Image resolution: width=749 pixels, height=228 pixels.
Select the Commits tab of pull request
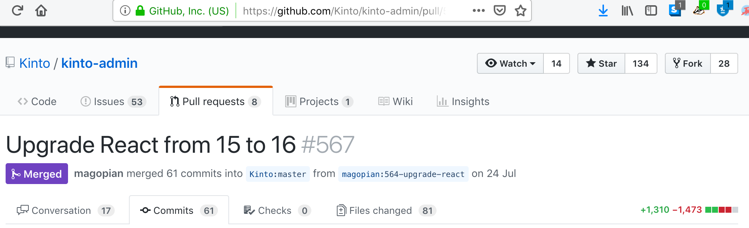tap(179, 210)
